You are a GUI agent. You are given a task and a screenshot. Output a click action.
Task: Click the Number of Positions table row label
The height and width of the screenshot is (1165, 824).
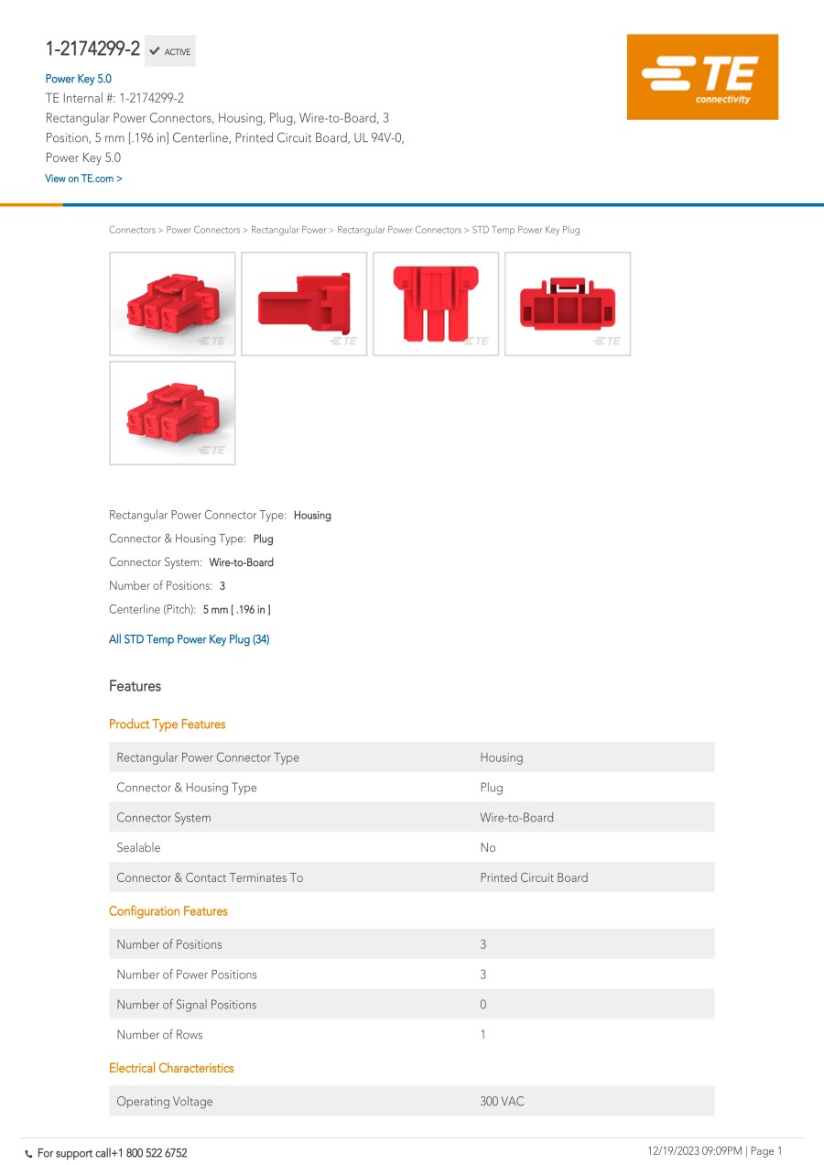pyautogui.click(x=169, y=944)
